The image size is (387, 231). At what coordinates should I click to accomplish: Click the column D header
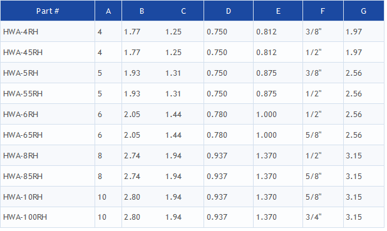point(229,11)
